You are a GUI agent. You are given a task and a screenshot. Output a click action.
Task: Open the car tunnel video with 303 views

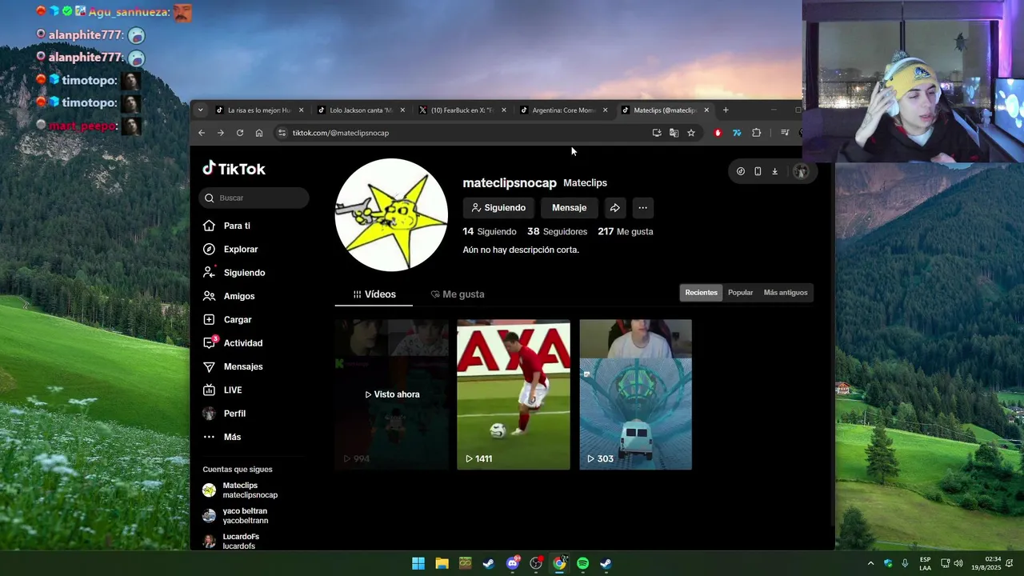(635, 394)
